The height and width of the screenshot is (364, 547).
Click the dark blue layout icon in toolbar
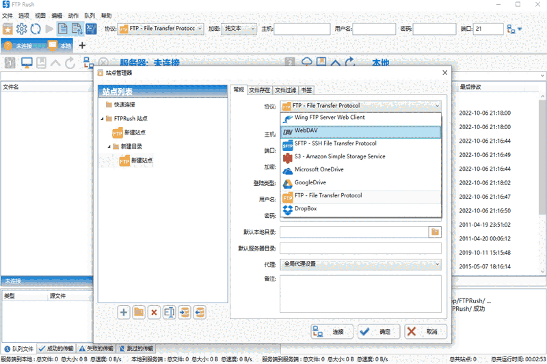pyautogui.click(x=91, y=29)
